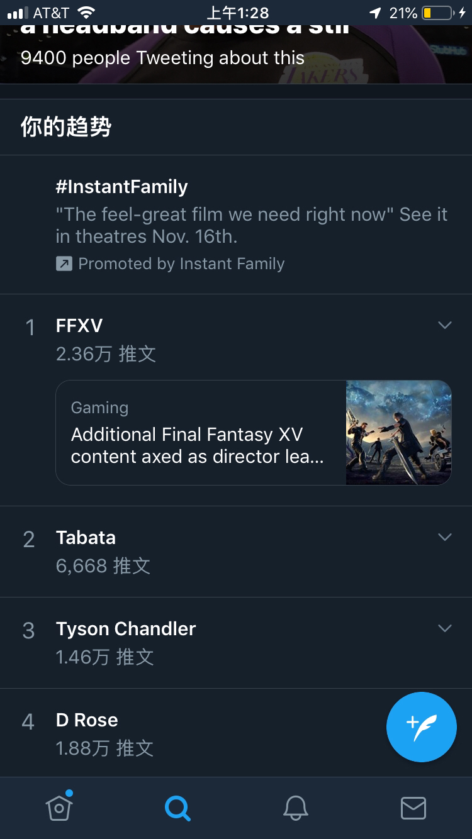Screen dimensions: 472x839
Task: Select the Tabata trend
Action: 86,538
